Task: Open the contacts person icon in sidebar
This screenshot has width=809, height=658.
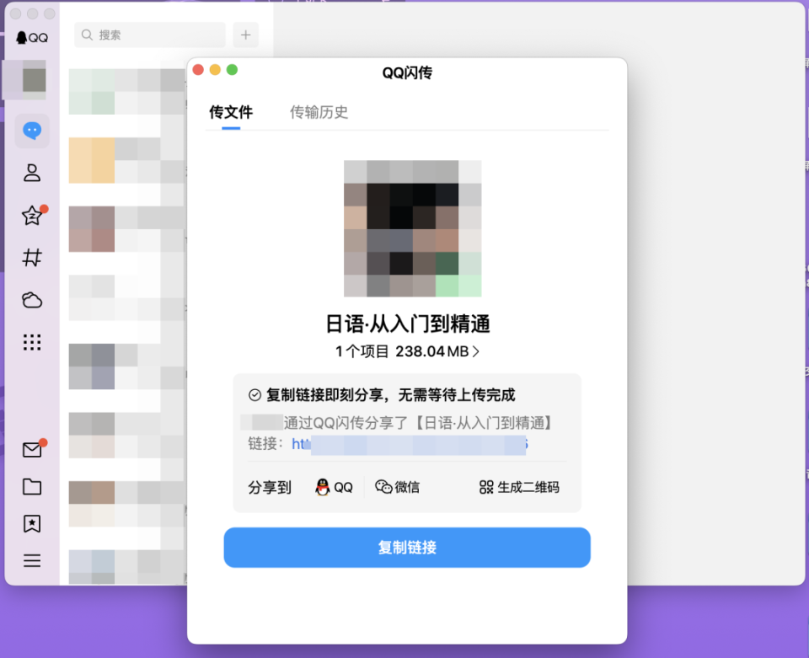Action: 32,173
